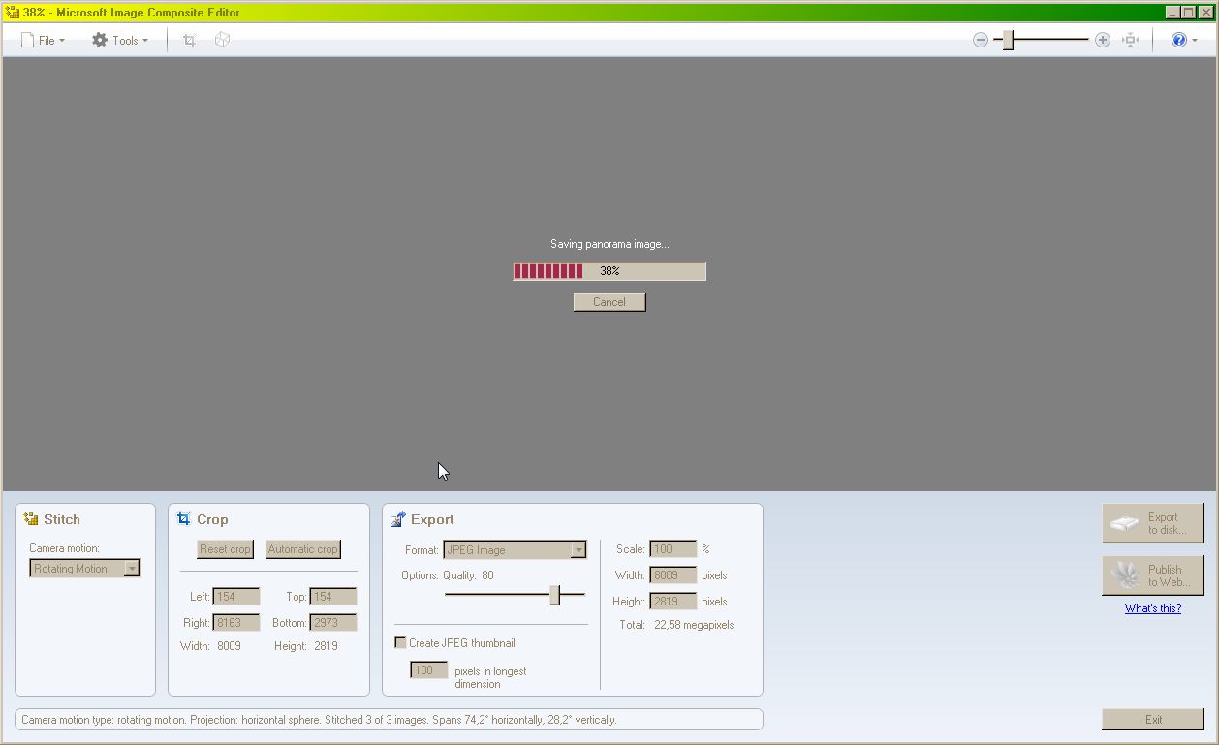The height and width of the screenshot is (745, 1219).
Task: Expand the help dropdown arrow
Action: tap(1194, 41)
